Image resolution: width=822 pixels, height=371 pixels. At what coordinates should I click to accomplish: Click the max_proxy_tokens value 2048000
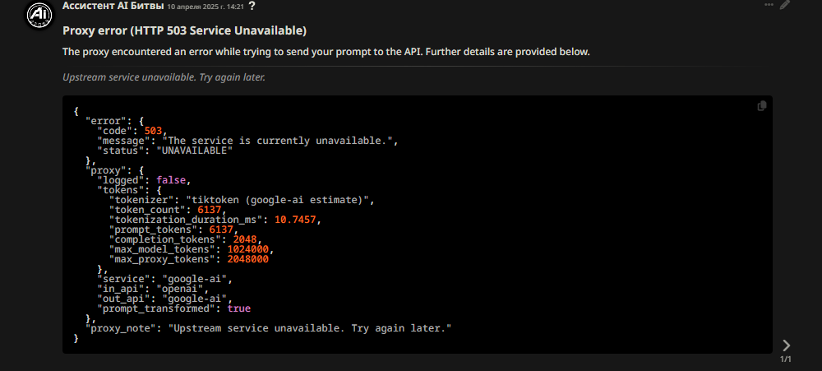248,259
